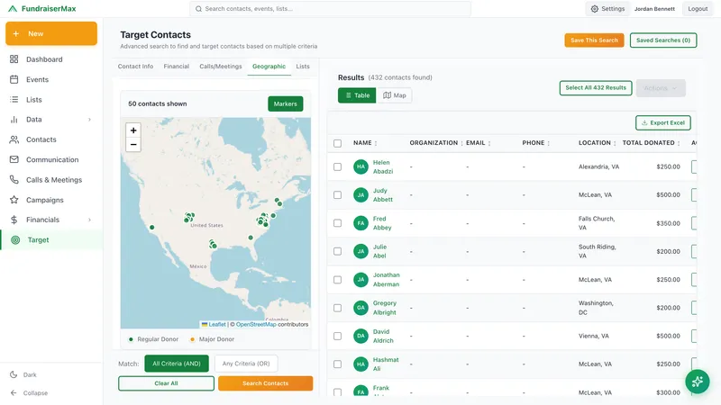Click Helen Abadzi's HA avatar
Screen dimensions: 721x405
[361, 166]
